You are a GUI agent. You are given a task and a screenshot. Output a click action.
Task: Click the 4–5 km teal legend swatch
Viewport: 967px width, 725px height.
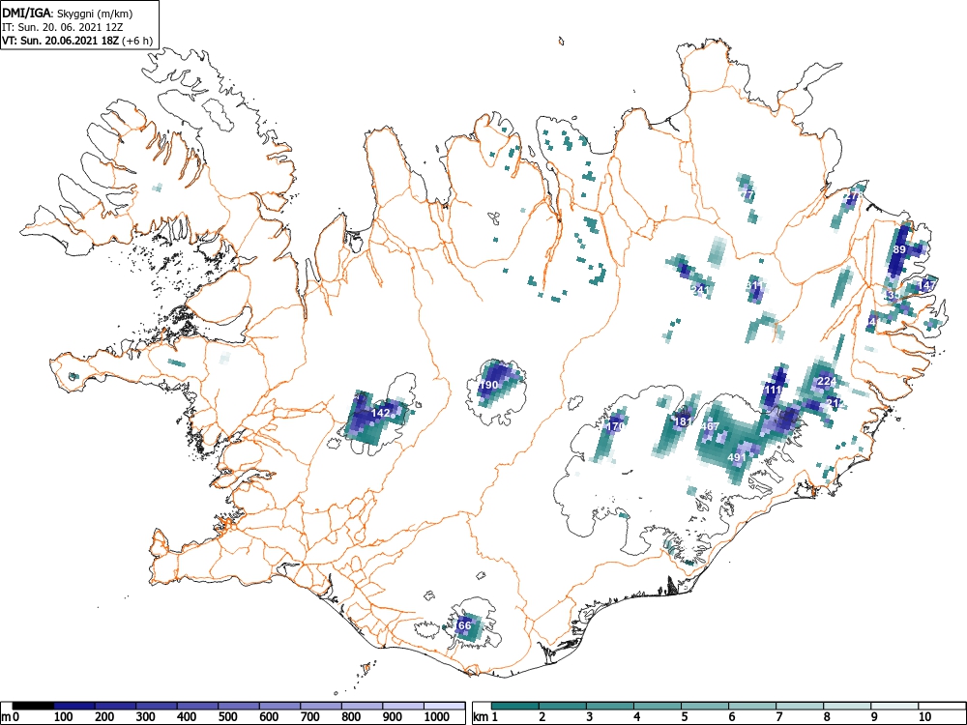pyautogui.click(x=658, y=706)
